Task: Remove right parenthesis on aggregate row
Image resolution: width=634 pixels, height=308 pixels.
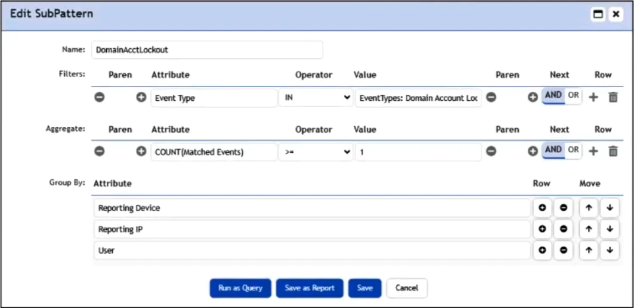Action: click(491, 151)
